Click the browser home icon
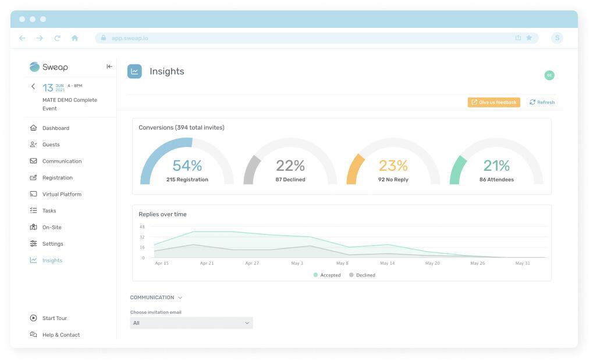The width and height of the screenshot is (593, 363). point(74,38)
